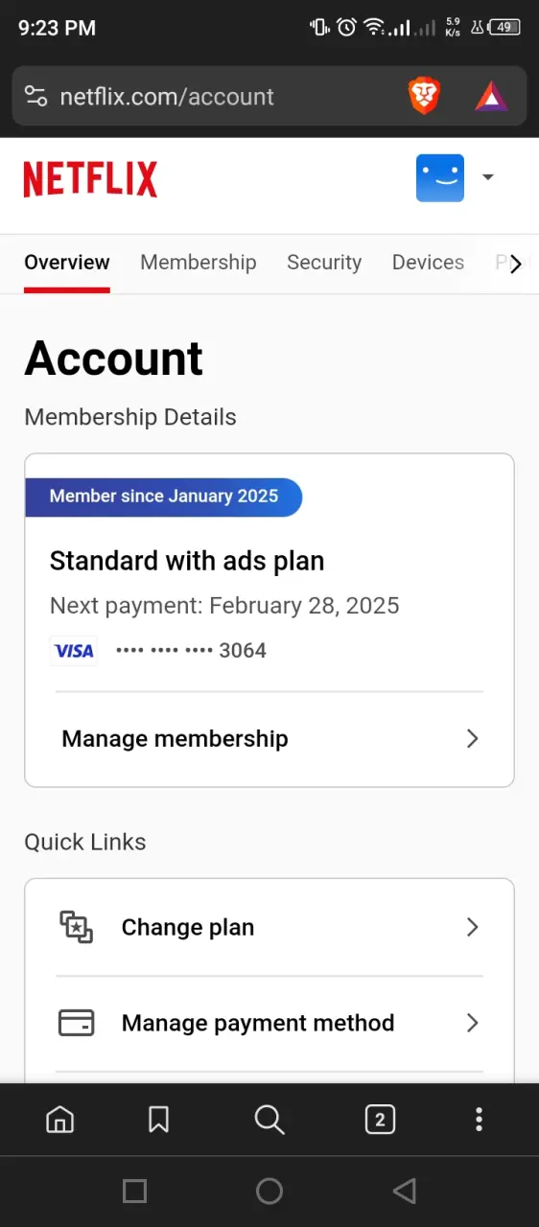539x1227 pixels.
Task: Open the Change plan quick link
Action: click(x=269, y=927)
